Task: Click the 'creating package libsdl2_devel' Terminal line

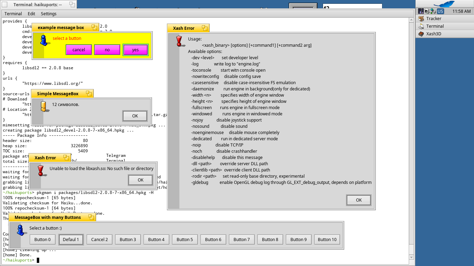Action: [68, 131]
